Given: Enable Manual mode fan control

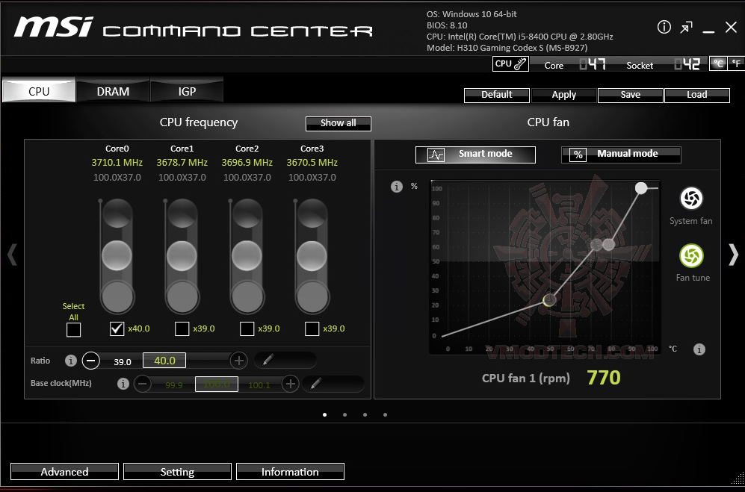Looking at the screenshot, I should tap(621, 155).
